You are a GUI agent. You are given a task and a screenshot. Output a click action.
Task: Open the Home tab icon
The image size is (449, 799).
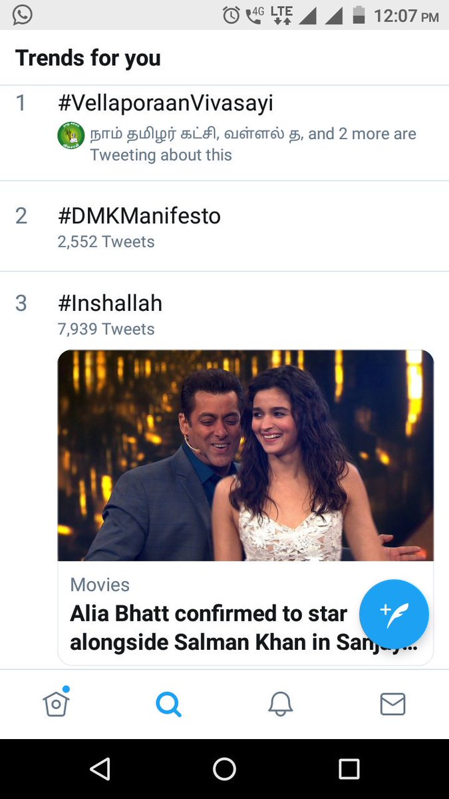57,702
